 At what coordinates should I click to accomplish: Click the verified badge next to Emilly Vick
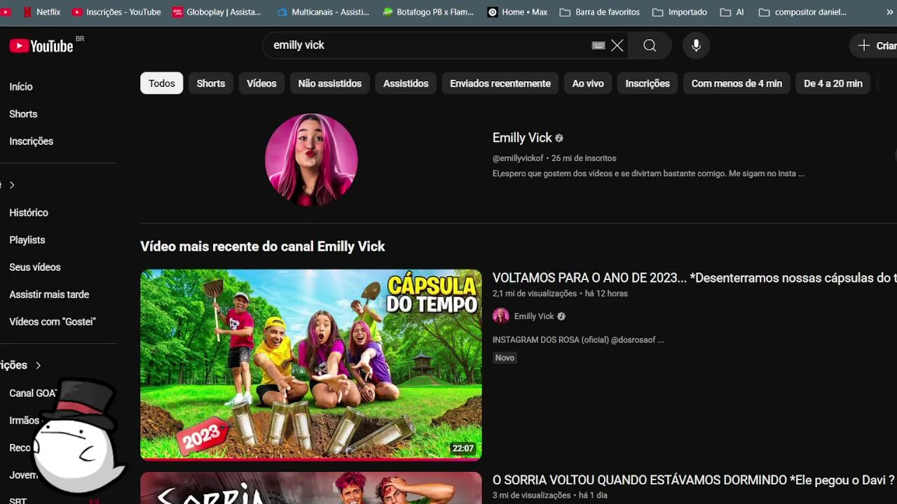tap(559, 139)
